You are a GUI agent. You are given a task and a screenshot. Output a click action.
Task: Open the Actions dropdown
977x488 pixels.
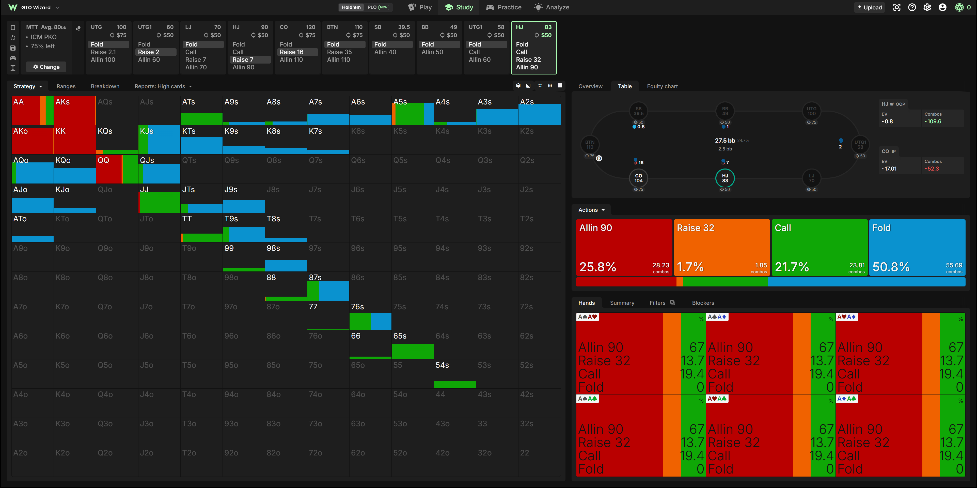[591, 210]
